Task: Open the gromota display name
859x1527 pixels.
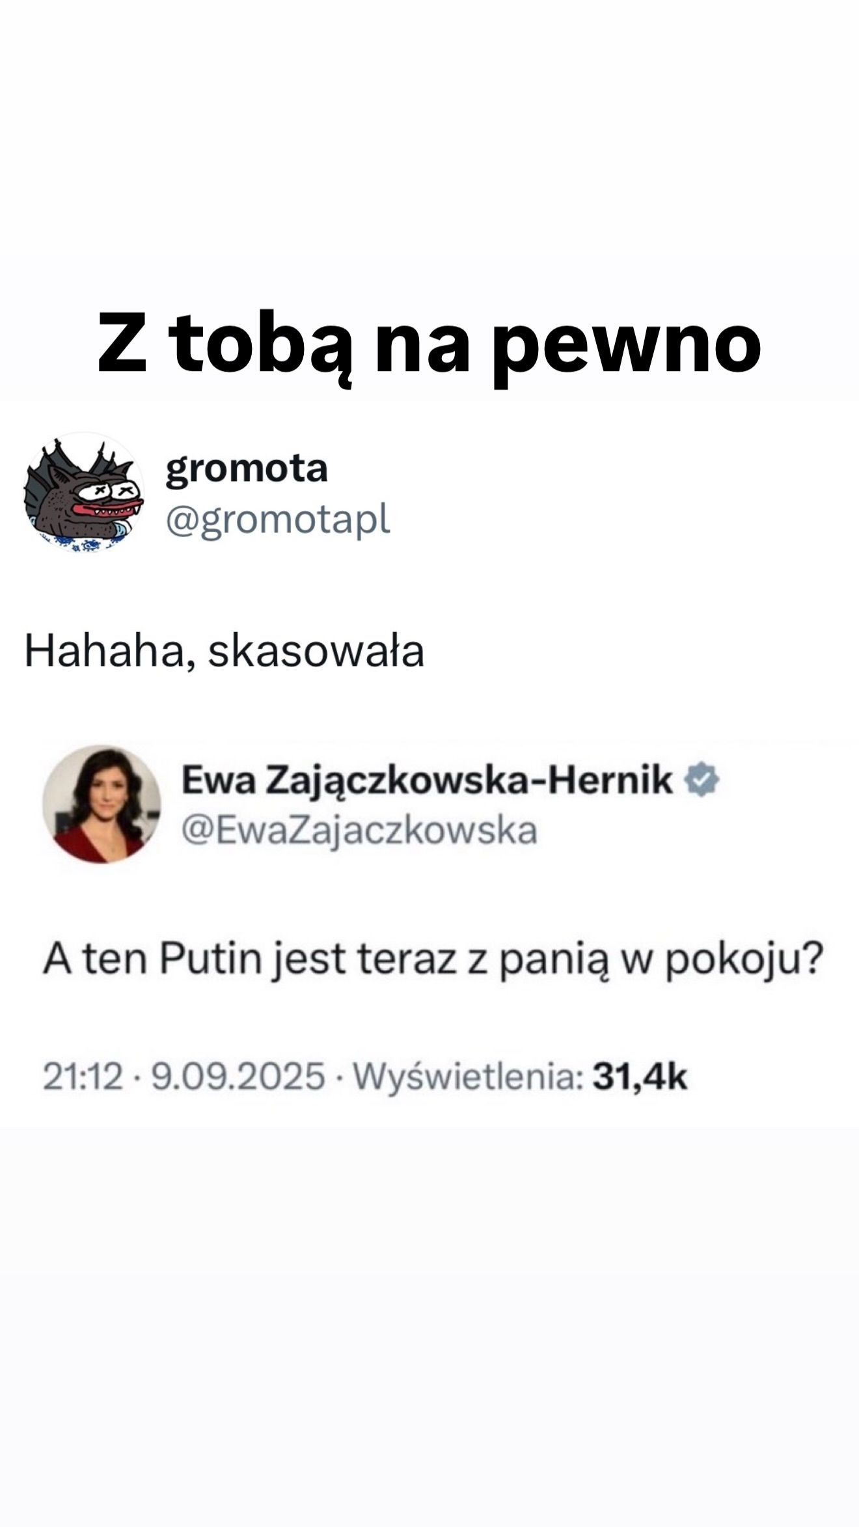Action: pos(247,469)
